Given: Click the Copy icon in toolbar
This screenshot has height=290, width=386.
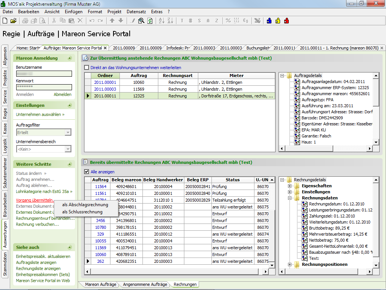Looking at the screenshot, I should [x=63, y=21].
